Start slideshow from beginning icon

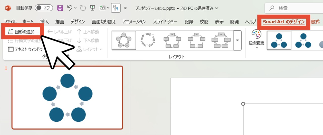point(92,8)
